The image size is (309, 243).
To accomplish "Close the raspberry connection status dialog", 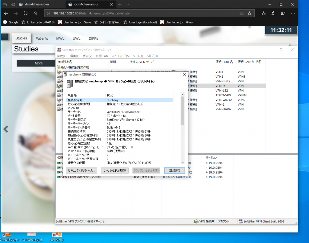I will (184, 75).
